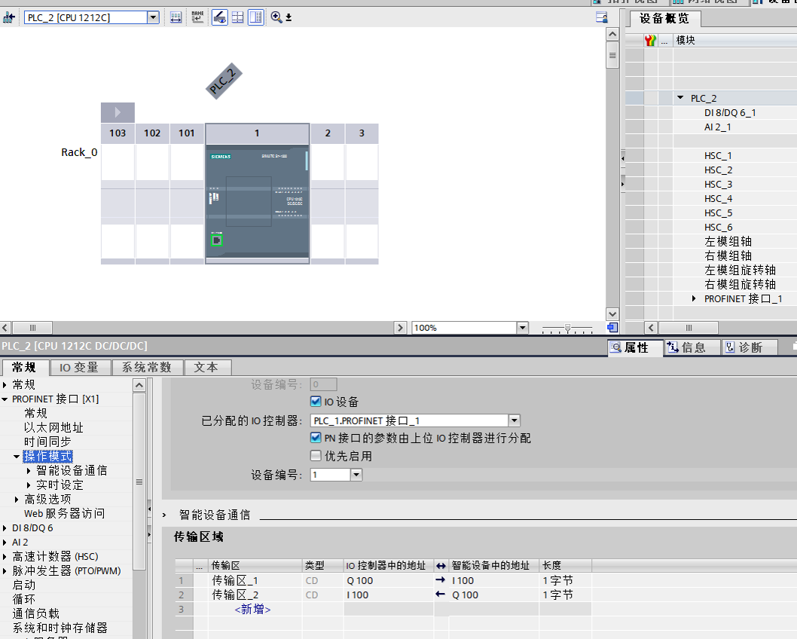This screenshot has height=639, width=797.
Task: Click the 模块 column header
Action: click(x=686, y=40)
